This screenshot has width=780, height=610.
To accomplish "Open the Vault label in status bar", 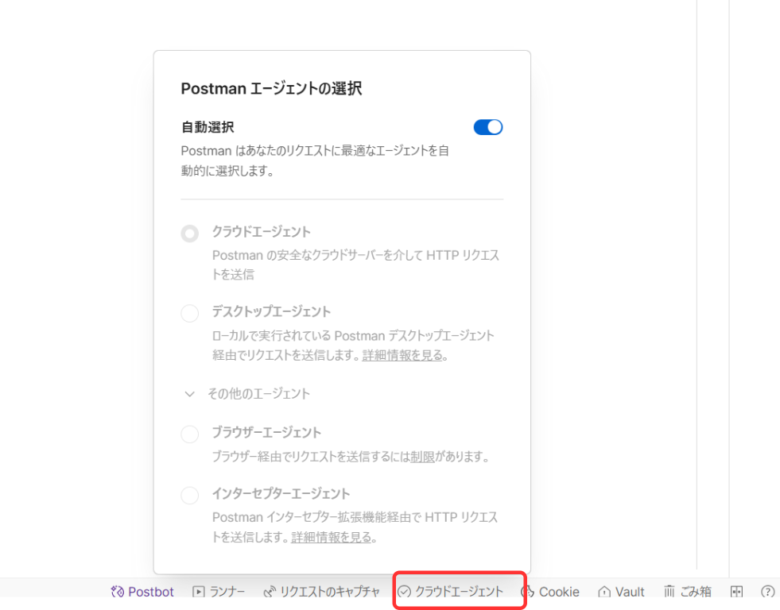I will pos(630,592).
